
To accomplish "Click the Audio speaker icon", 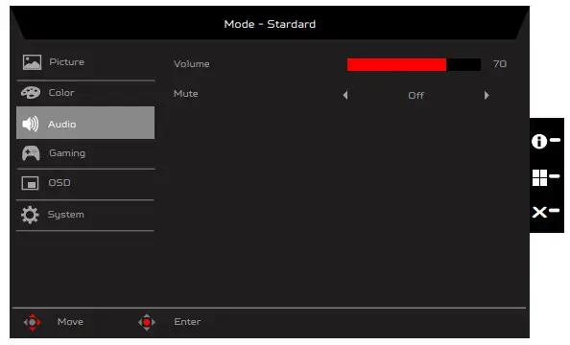I will tap(31, 125).
